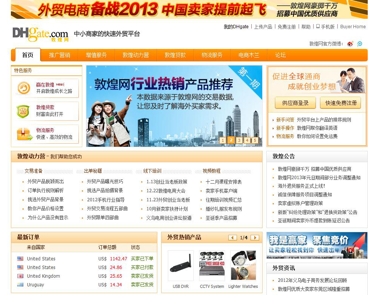Open 十二月课程安排表 link
Image resolution: width=379 pixels, height=295 pixels.
click(223, 182)
